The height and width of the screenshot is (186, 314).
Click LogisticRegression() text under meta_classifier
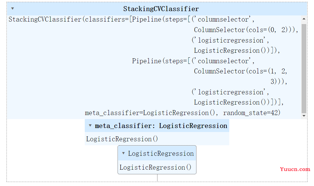[122, 139]
